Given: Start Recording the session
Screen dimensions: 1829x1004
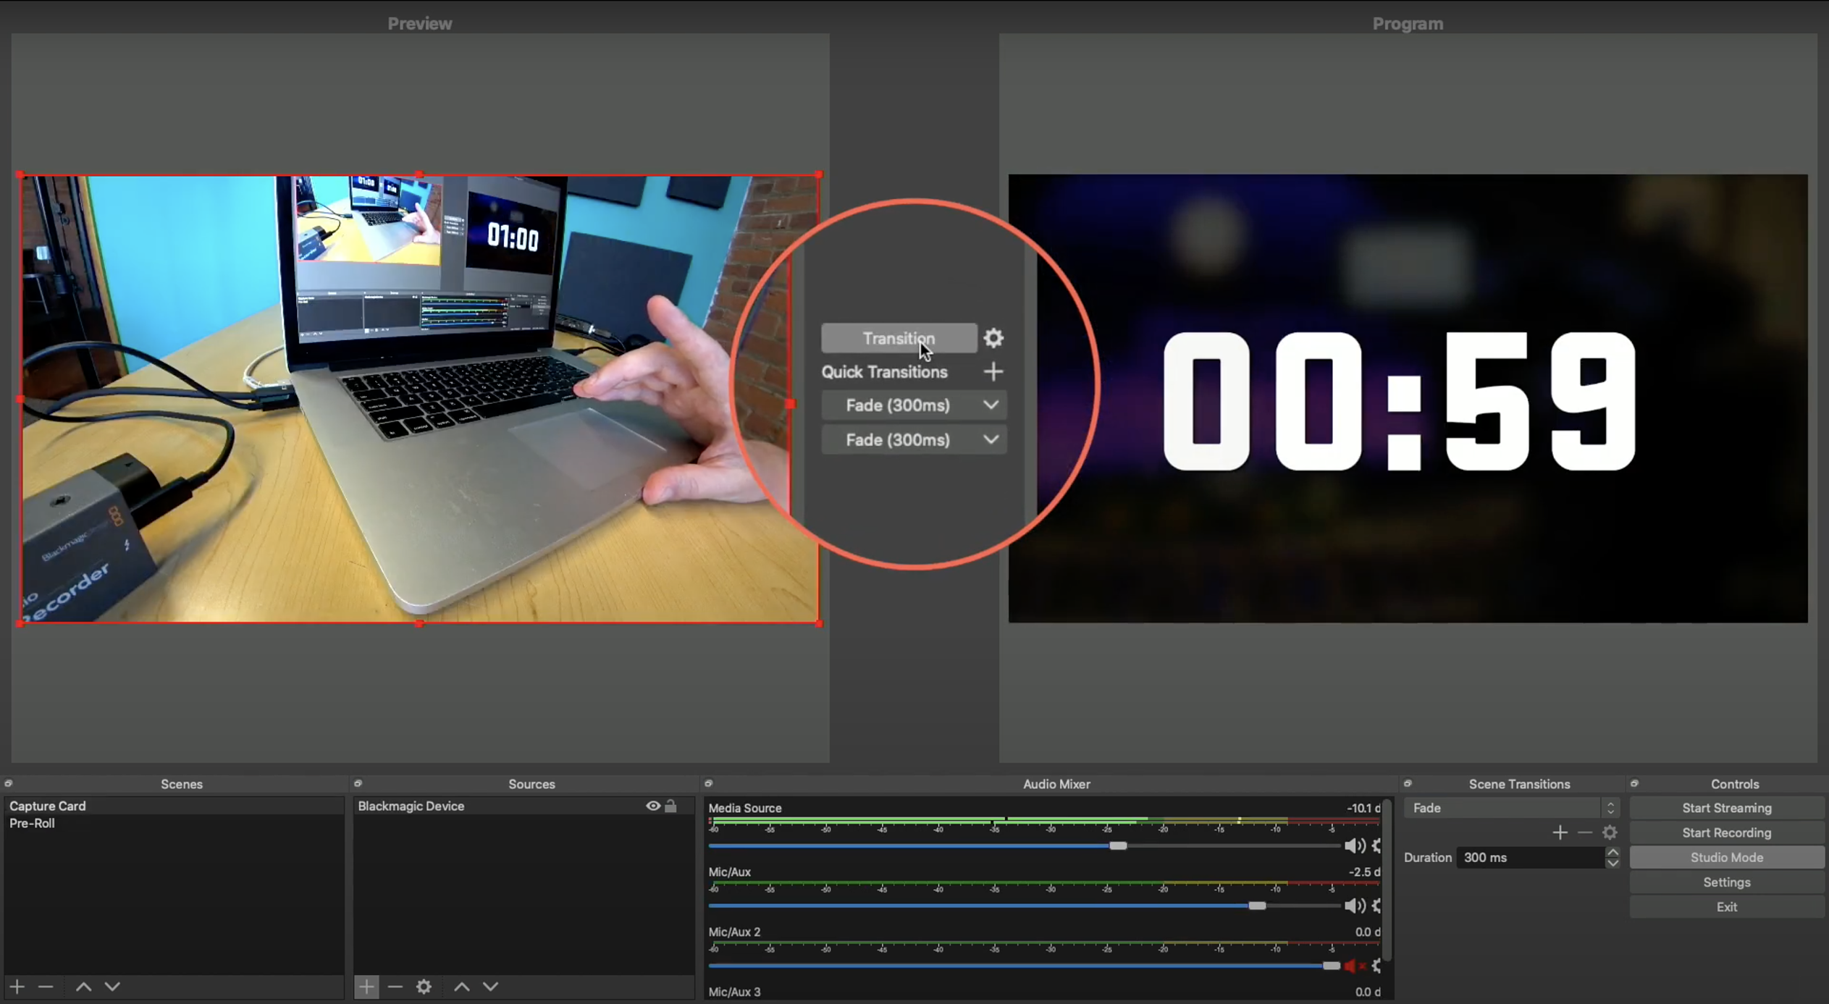Looking at the screenshot, I should [x=1725, y=832].
